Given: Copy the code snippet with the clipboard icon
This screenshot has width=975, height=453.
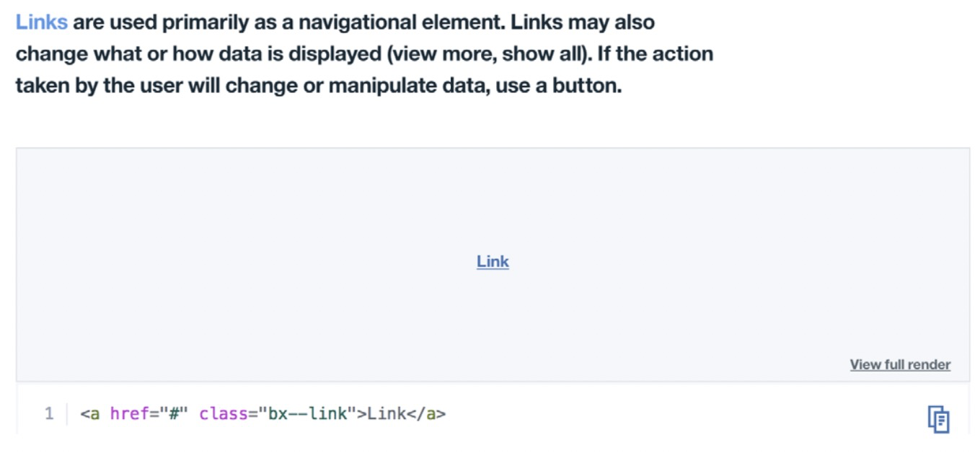Looking at the screenshot, I should pos(938,418).
